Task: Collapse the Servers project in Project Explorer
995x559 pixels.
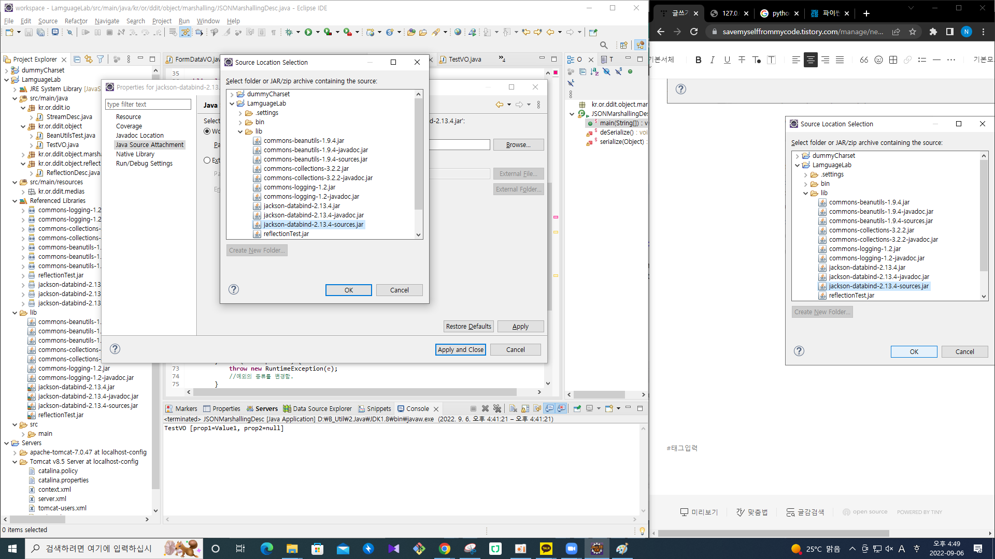Action: click(x=6, y=443)
